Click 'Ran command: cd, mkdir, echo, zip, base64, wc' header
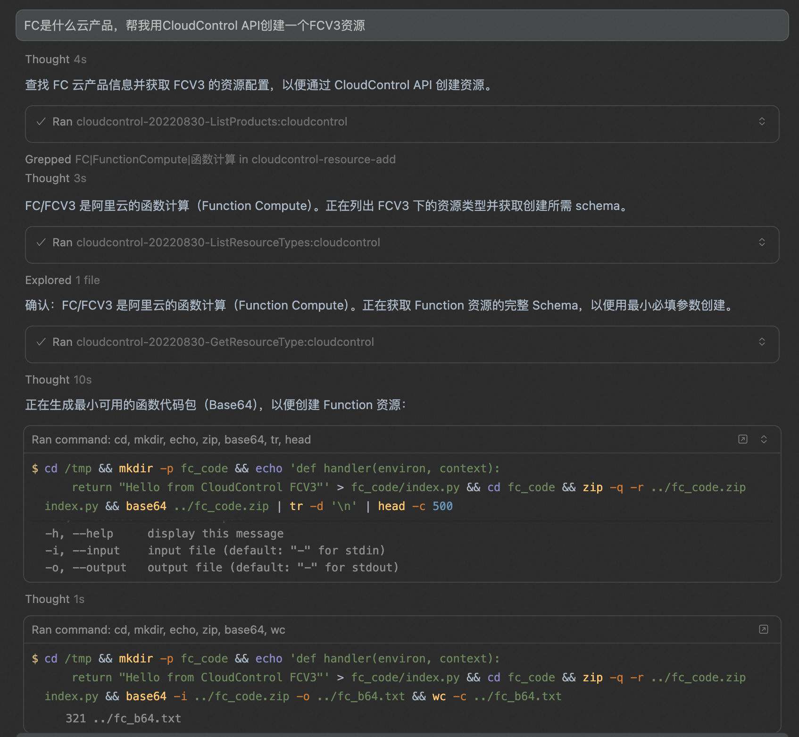 click(x=158, y=630)
